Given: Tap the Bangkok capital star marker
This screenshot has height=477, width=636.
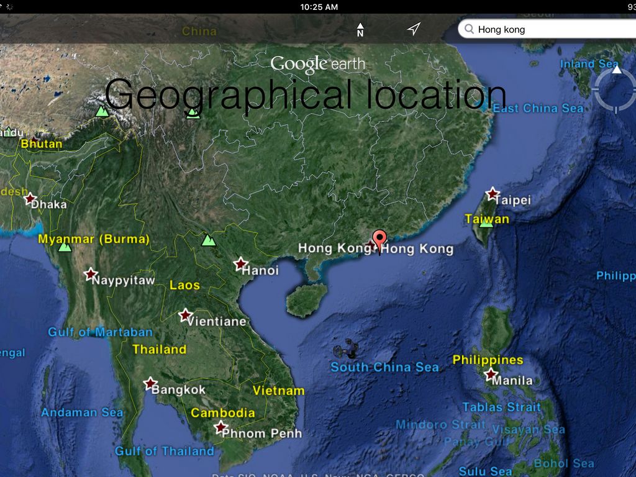Looking at the screenshot, I should point(150,383).
